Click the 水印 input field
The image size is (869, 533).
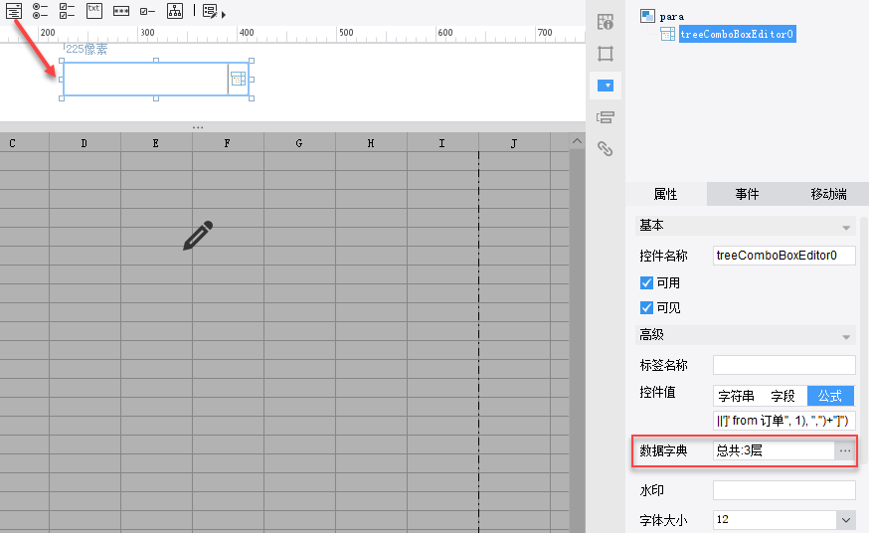(x=784, y=490)
